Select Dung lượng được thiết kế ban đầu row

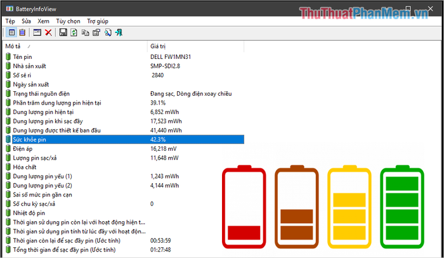click(124, 130)
